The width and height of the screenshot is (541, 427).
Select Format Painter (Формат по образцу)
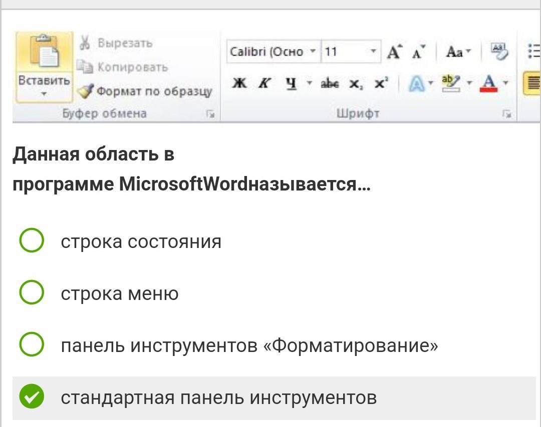144,91
